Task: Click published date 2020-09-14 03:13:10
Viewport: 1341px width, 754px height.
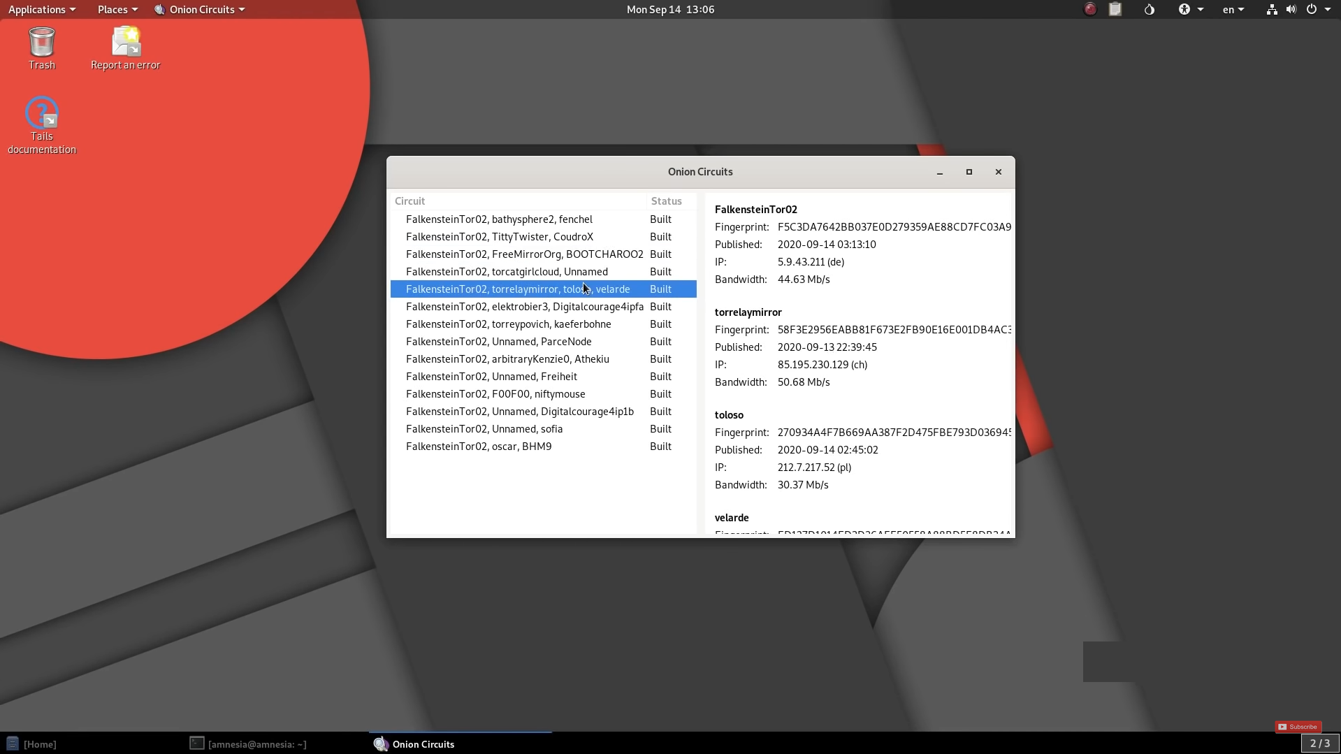Action: (827, 245)
